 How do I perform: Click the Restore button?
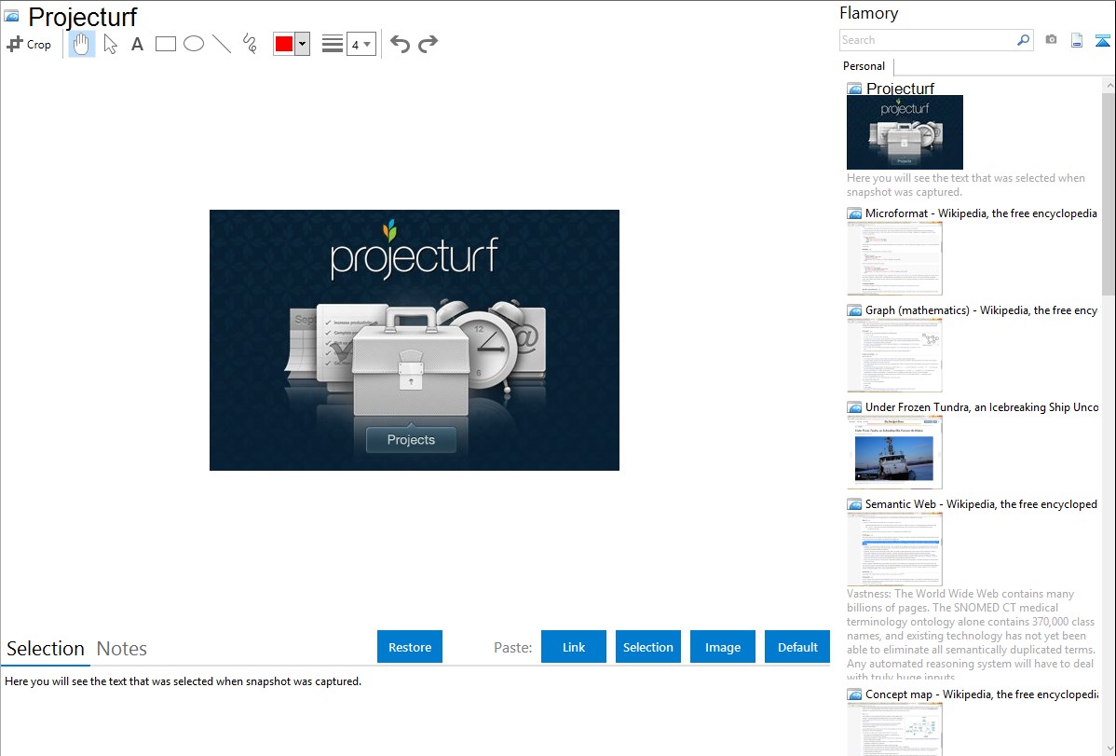410,647
